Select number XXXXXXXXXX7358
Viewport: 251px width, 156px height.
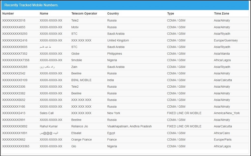coord(16,60)
